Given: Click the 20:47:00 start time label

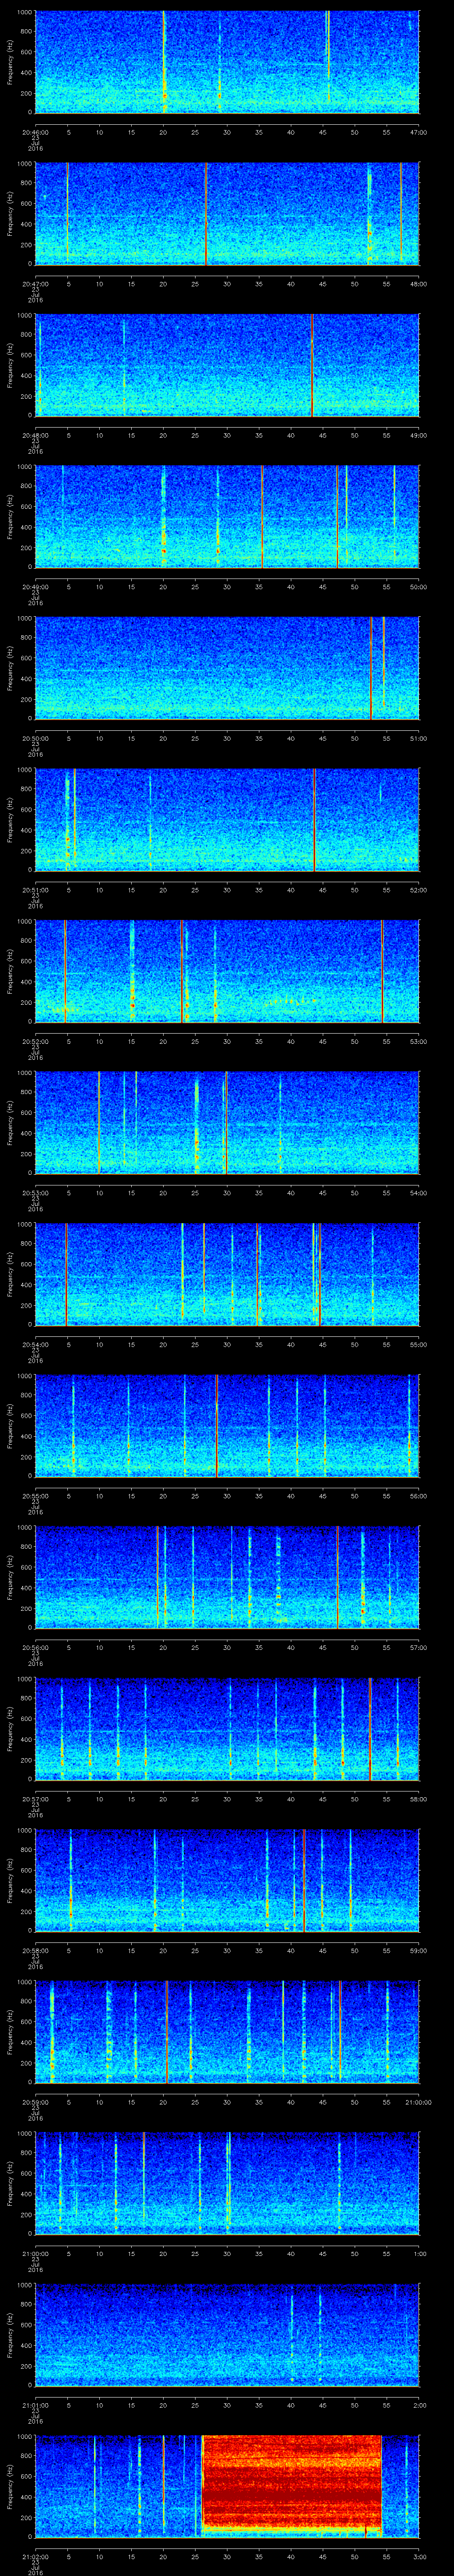Looking at the screenshot, I should (35, 284).
